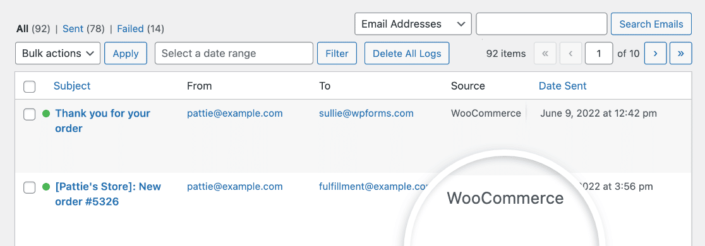Click fulfillment@example.com recipient link

pos(373,186)
